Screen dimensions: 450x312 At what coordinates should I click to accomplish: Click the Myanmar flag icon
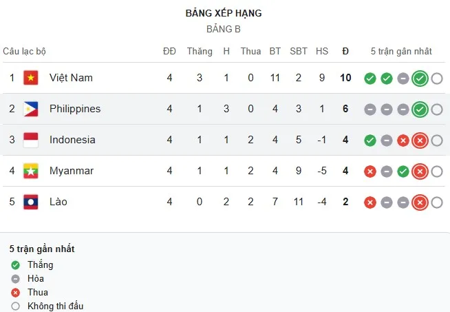(x=31, y=171)
